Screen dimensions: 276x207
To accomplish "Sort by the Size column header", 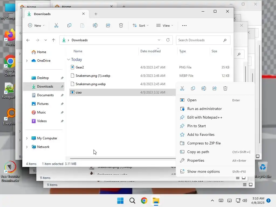I will [x=214, y=51].
